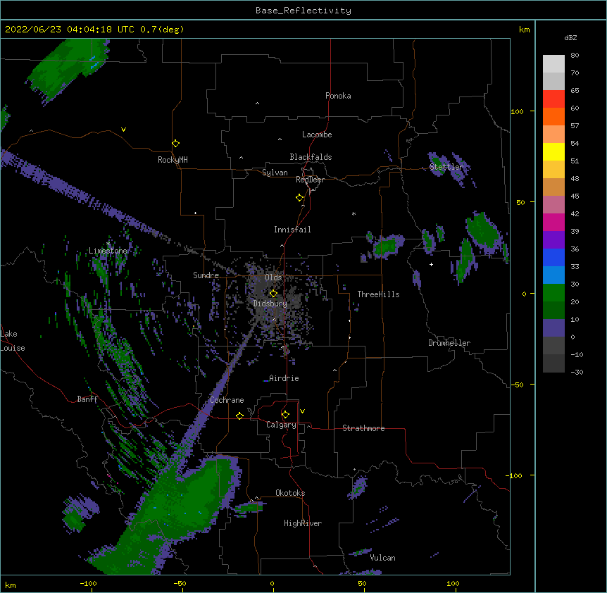This screenshot has height=593, width=607.
Task: Click the Base_Reflectivity title text
Action: point(303,11)
